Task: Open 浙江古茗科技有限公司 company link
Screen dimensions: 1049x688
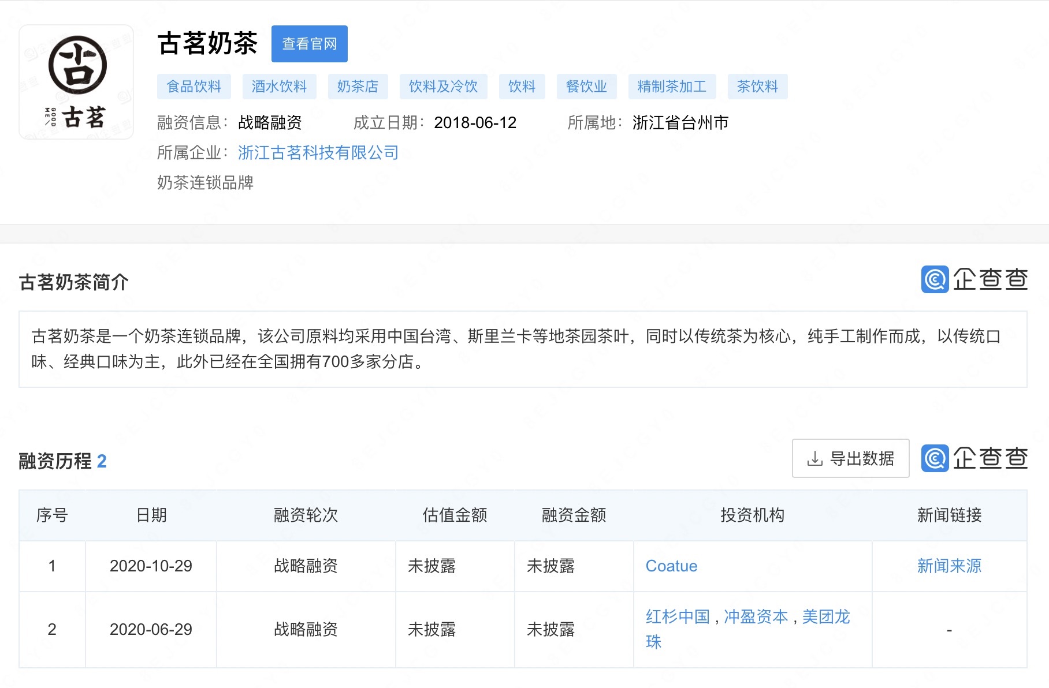Action: coord(318,152)
